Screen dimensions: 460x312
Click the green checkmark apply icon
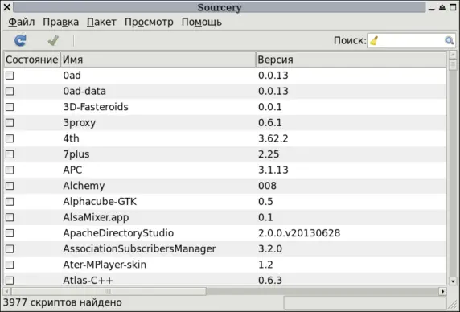[53, 40]
